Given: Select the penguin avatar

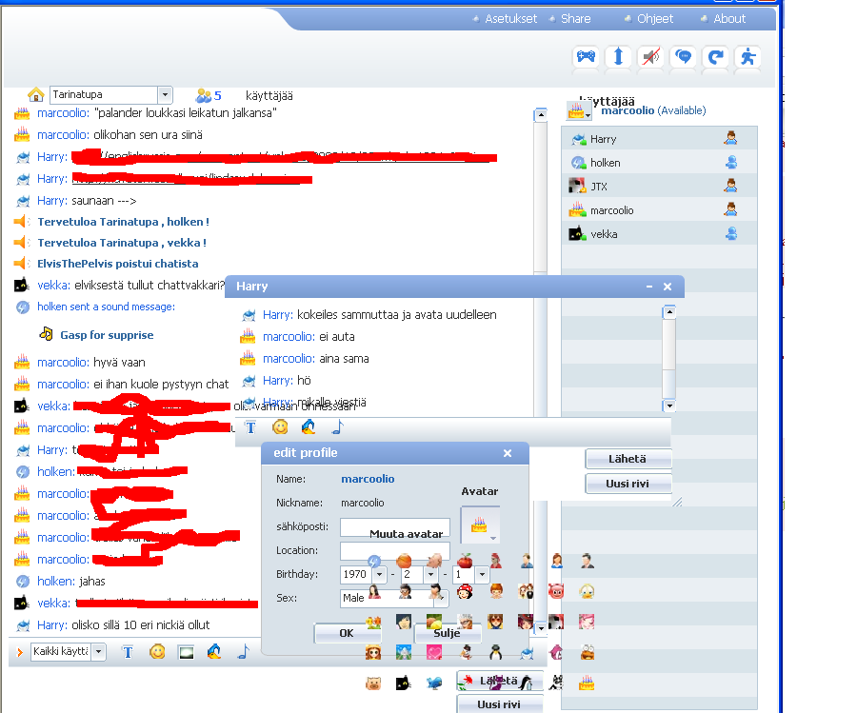Looking at the screenshot, I should pyautogui.click(x=496, y=652).
